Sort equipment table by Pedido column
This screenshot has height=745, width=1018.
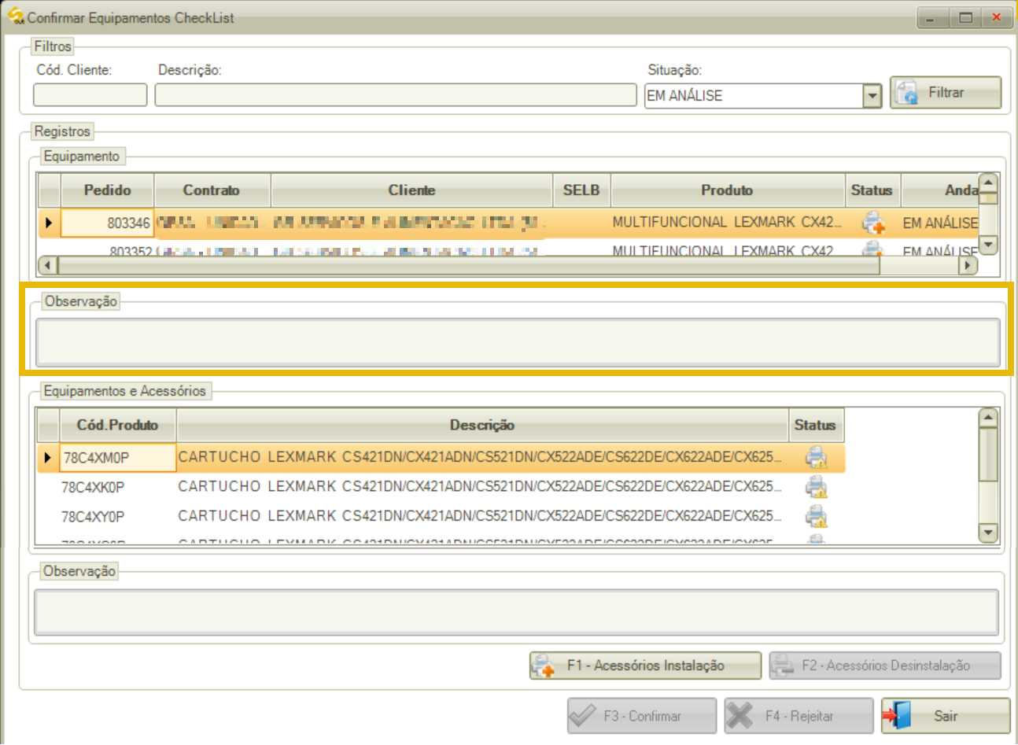107,190
